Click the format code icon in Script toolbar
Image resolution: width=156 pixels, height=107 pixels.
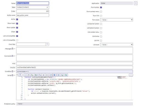click(29, 75)
